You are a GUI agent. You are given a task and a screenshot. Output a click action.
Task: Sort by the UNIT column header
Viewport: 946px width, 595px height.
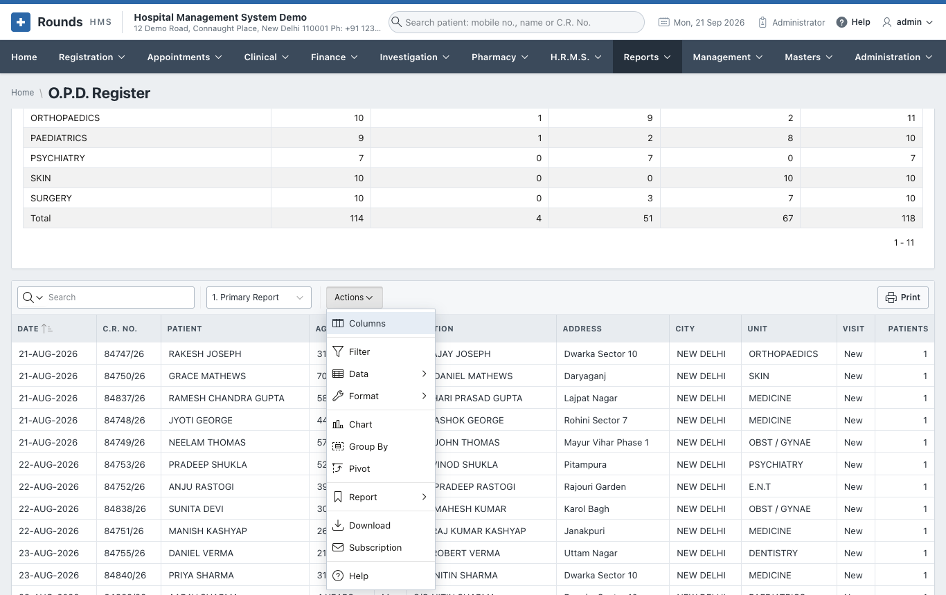point(757,329)
